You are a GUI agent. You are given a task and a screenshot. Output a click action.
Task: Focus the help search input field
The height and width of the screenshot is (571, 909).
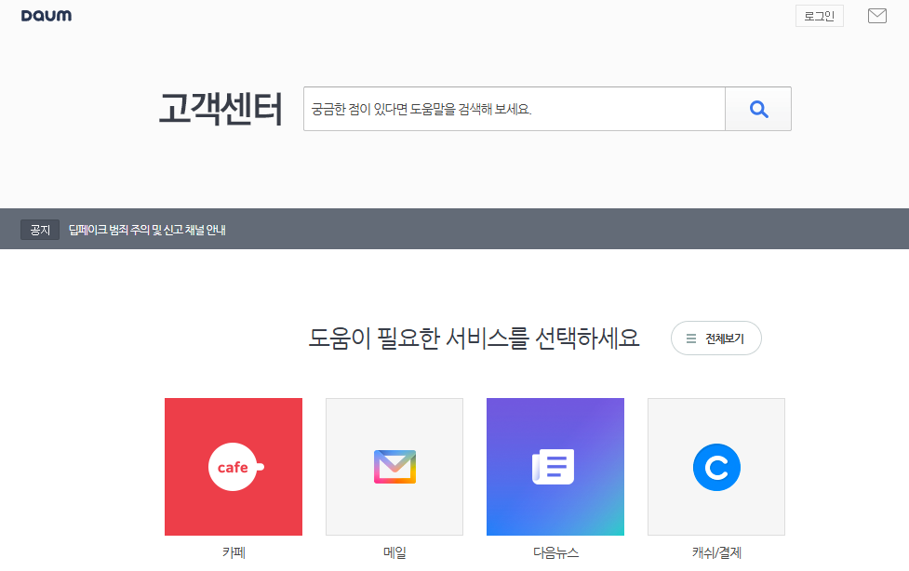tap(515, 109)
